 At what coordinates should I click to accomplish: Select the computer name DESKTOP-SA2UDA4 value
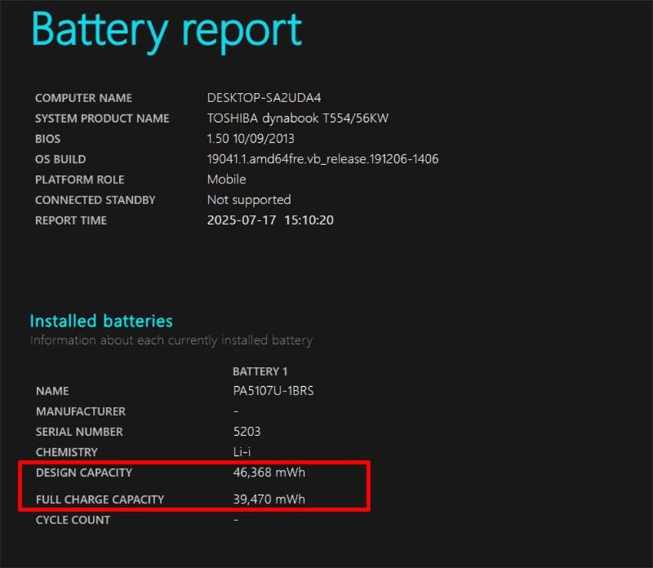pyautogui.click(x=264, y=97)
